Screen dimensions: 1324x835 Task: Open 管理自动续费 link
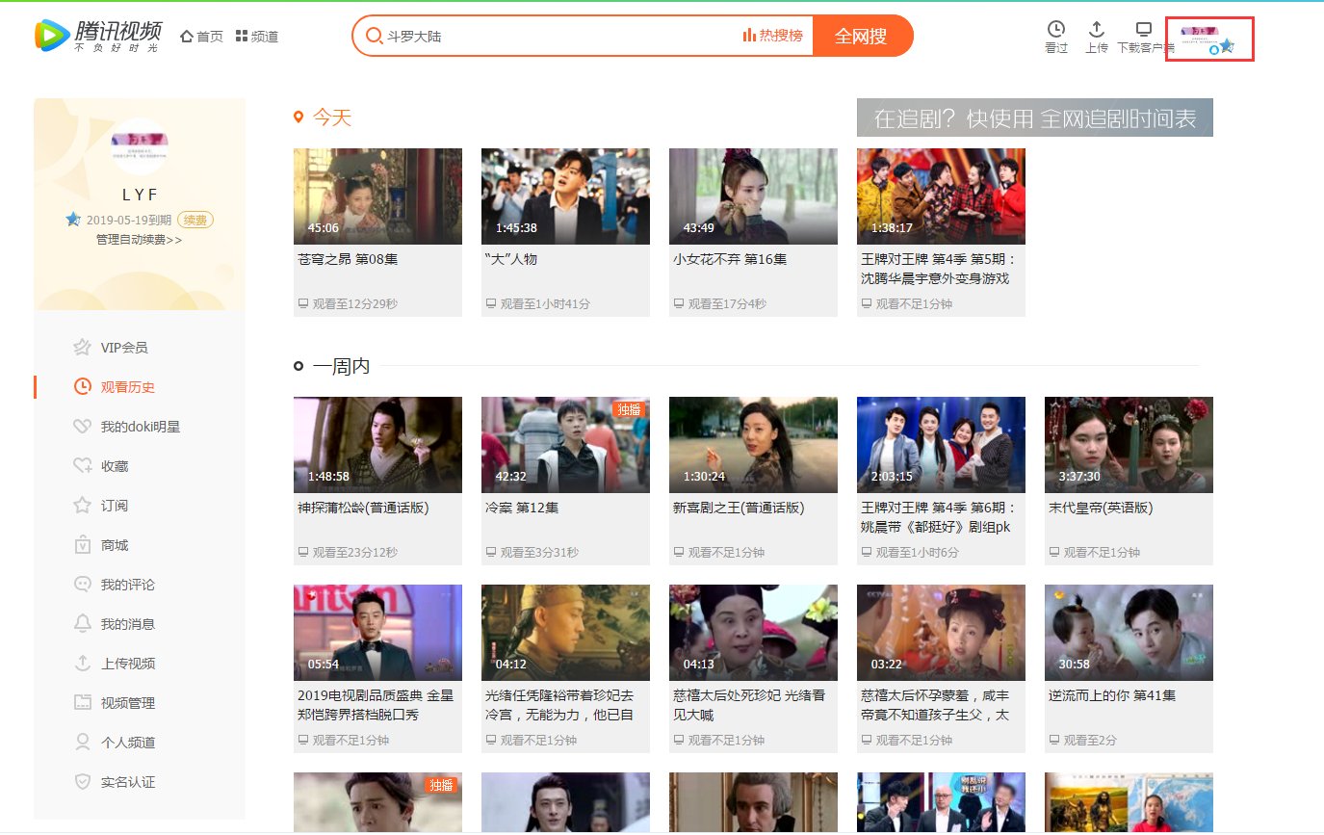(x=140, y=240)
